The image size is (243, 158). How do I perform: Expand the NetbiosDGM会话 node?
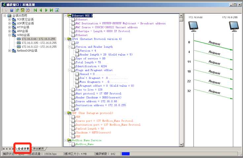click(10, 51)
